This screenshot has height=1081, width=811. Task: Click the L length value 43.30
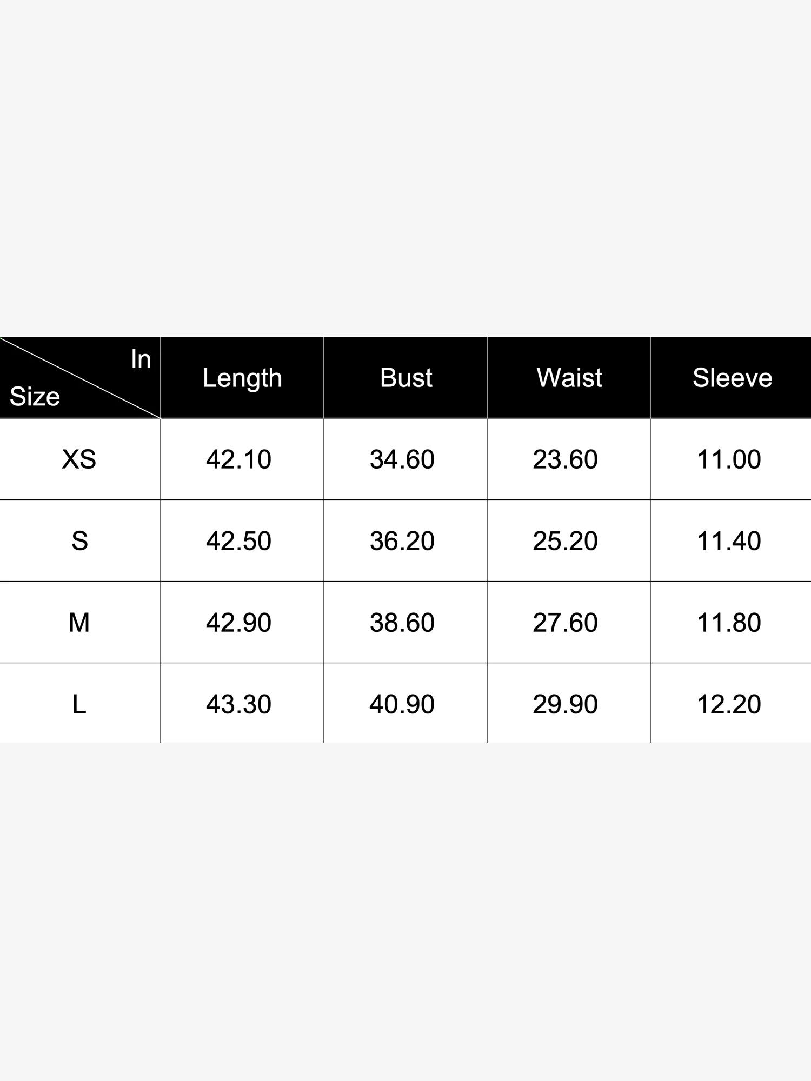click(x=238, y=704)
